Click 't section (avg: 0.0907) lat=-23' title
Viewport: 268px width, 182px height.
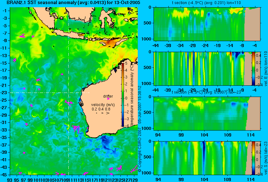(x=207, y=92)
